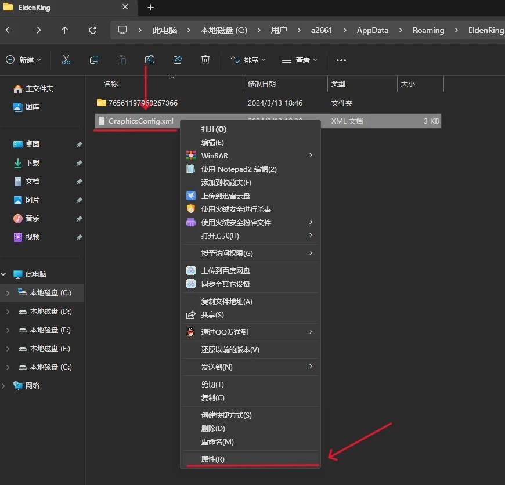Refresh the current folder
The width and height of the screenshot is (505, 485).
[93, 30]
